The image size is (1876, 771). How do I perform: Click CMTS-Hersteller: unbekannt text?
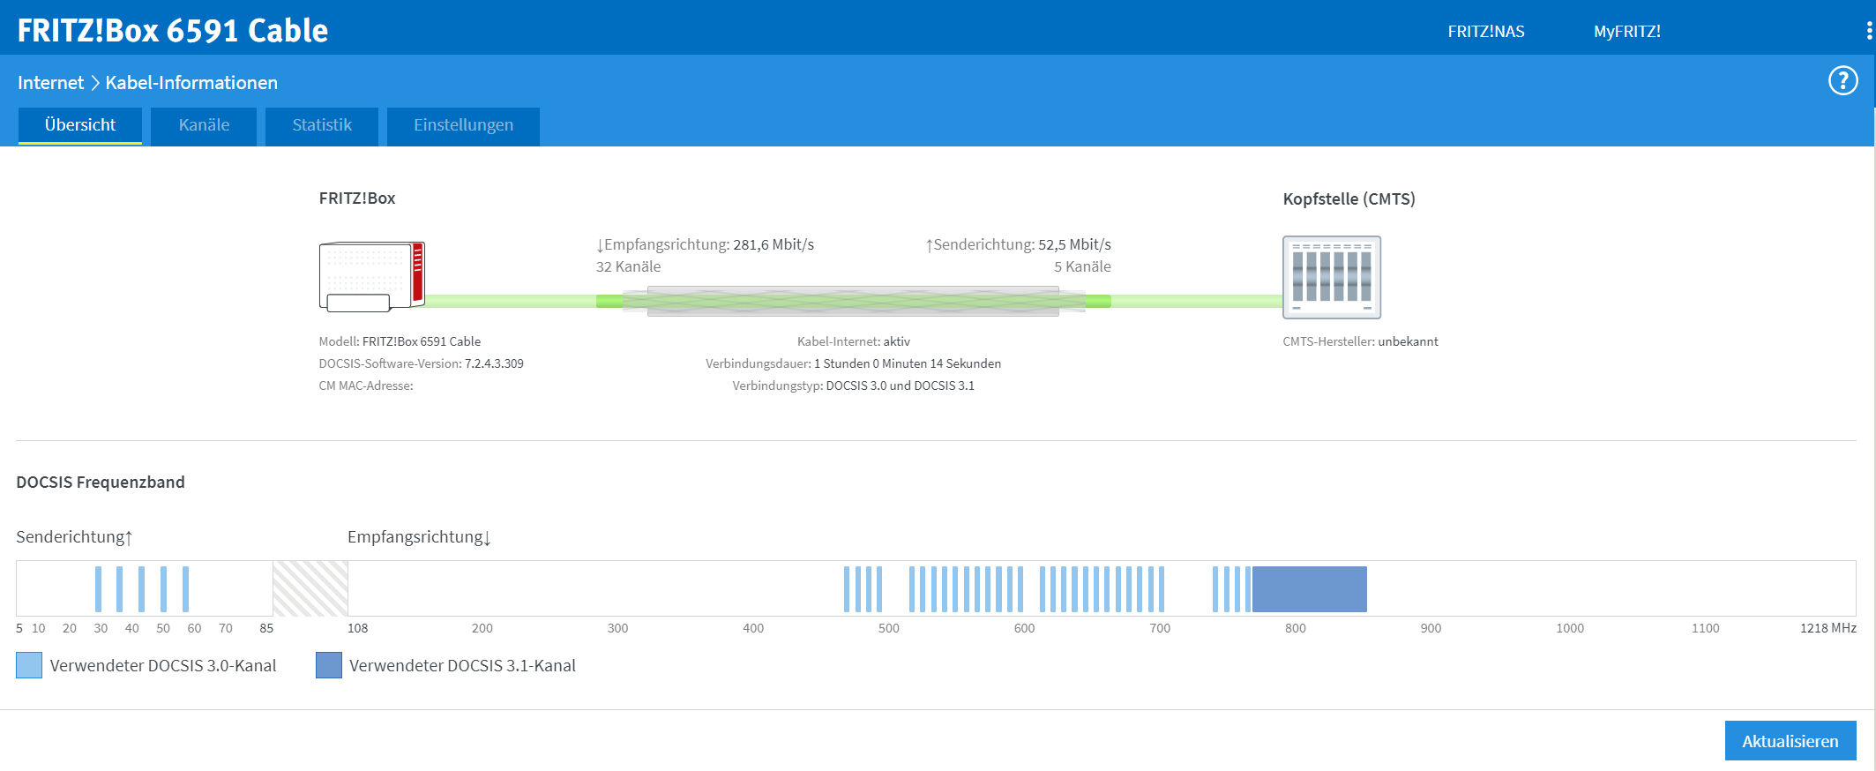click(1360, 341)
